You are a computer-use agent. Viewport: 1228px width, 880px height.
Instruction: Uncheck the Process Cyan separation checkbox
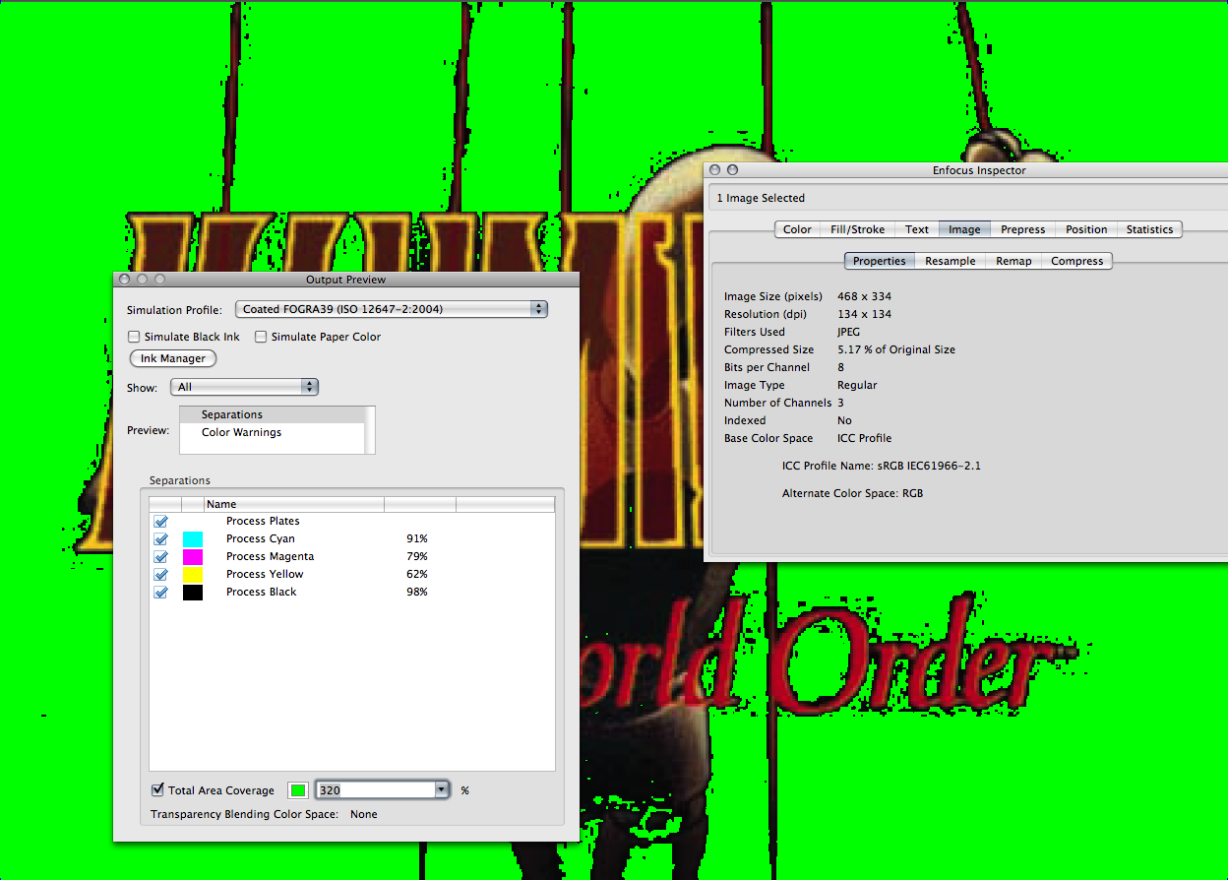click(161, 538)
